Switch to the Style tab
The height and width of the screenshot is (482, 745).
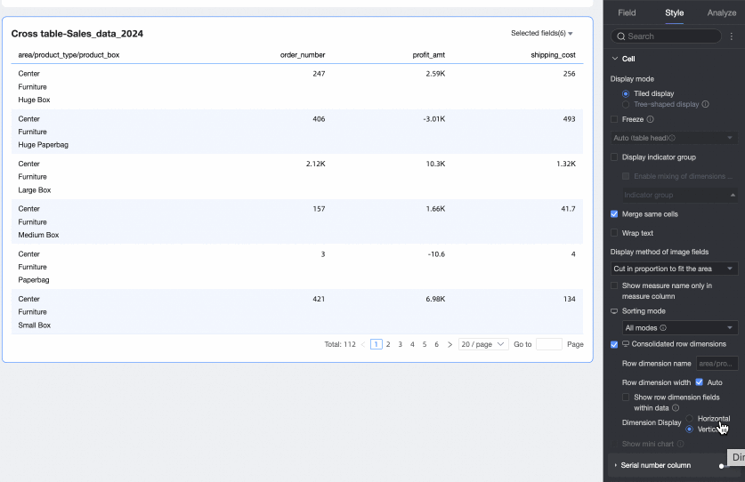coord(674,12)
